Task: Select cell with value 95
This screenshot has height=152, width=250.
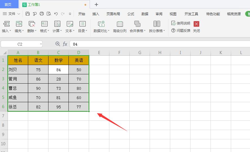Action: click(59, 107)
